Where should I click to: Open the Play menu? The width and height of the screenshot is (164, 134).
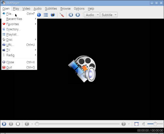[x=16, y=9]
